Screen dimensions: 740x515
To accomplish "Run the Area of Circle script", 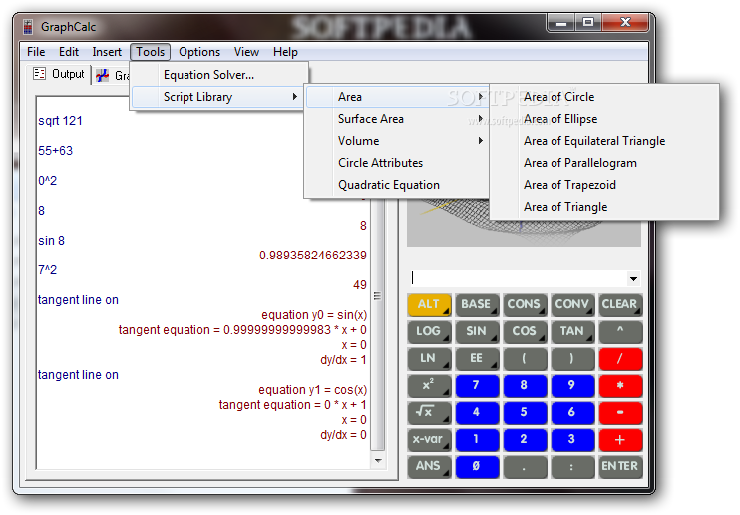I will pos(605,97).
